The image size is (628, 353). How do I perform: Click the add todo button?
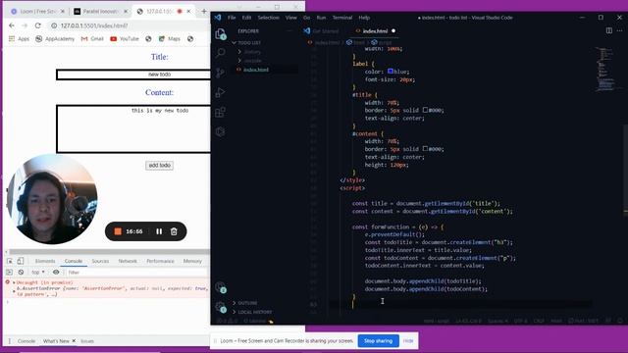(x=159, y=166)
